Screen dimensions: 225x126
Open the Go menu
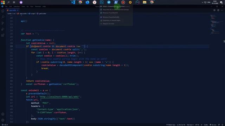coord(27,6)
